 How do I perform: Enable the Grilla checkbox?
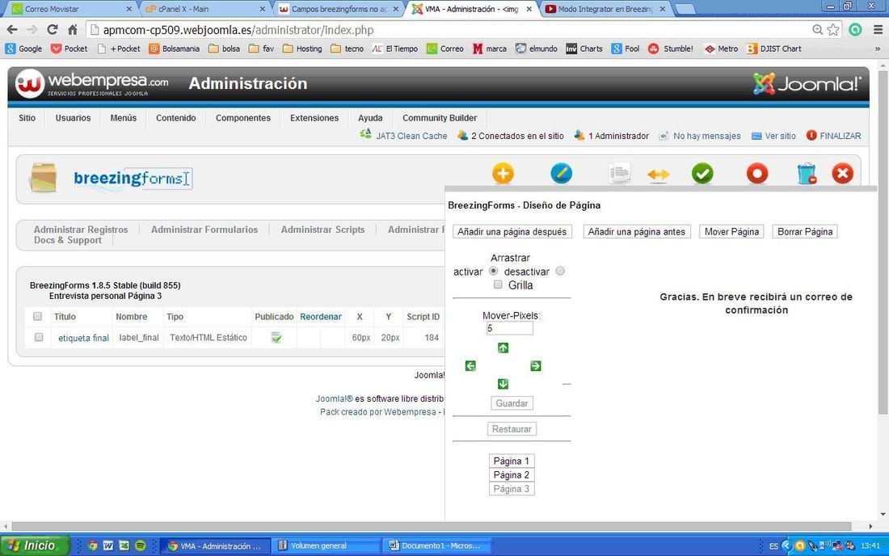(x=498, y=284)
